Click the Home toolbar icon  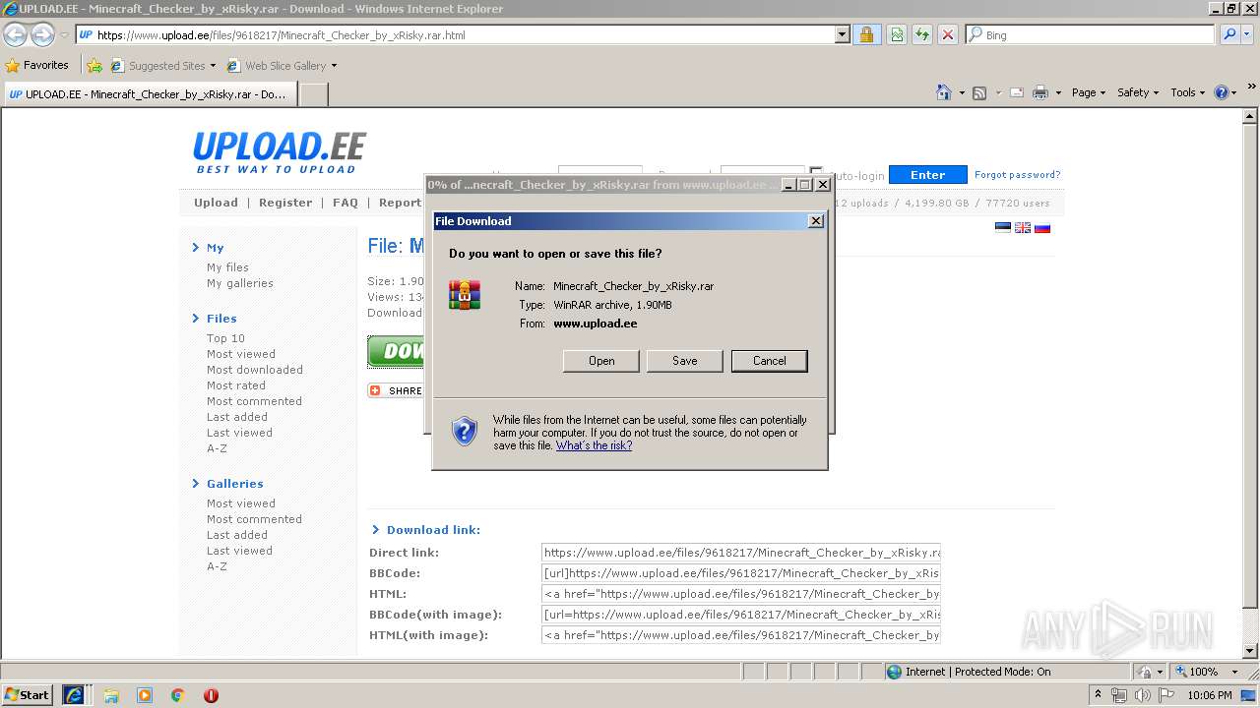[x=944, y=92]
